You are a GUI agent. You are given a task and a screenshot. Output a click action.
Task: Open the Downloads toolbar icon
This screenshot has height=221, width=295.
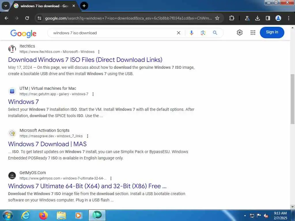(x=258, y=18)
